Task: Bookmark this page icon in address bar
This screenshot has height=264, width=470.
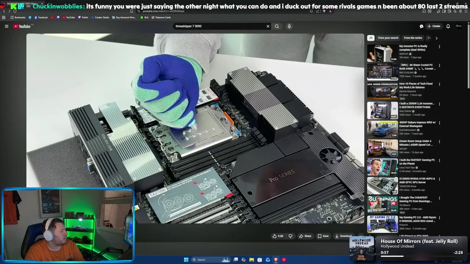Action: click(x=131, y=11)
